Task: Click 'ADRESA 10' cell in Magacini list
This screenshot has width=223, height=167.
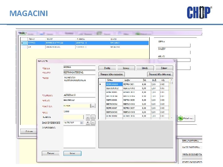Action: [92, 43]
